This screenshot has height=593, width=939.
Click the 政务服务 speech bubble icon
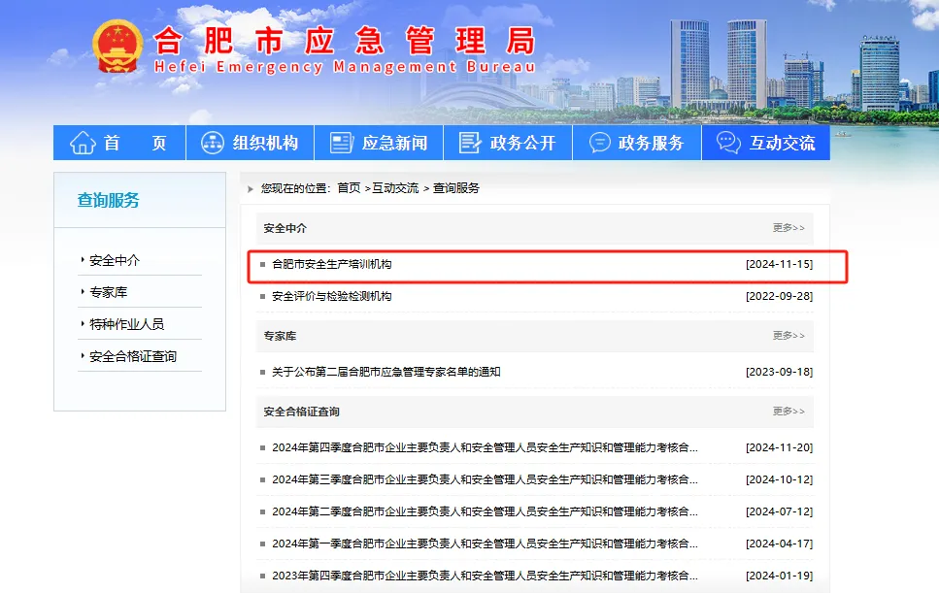coord(600,143)
